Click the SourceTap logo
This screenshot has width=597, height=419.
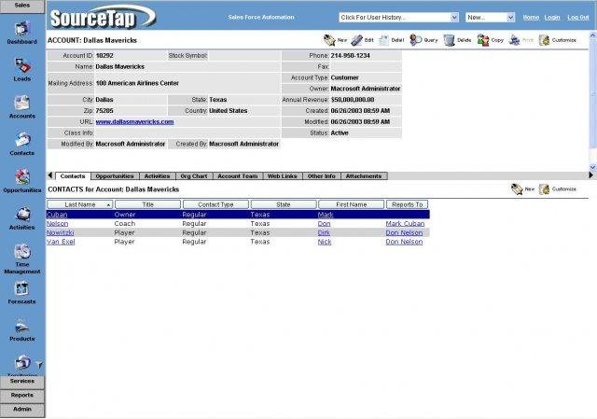coord(103,17)
